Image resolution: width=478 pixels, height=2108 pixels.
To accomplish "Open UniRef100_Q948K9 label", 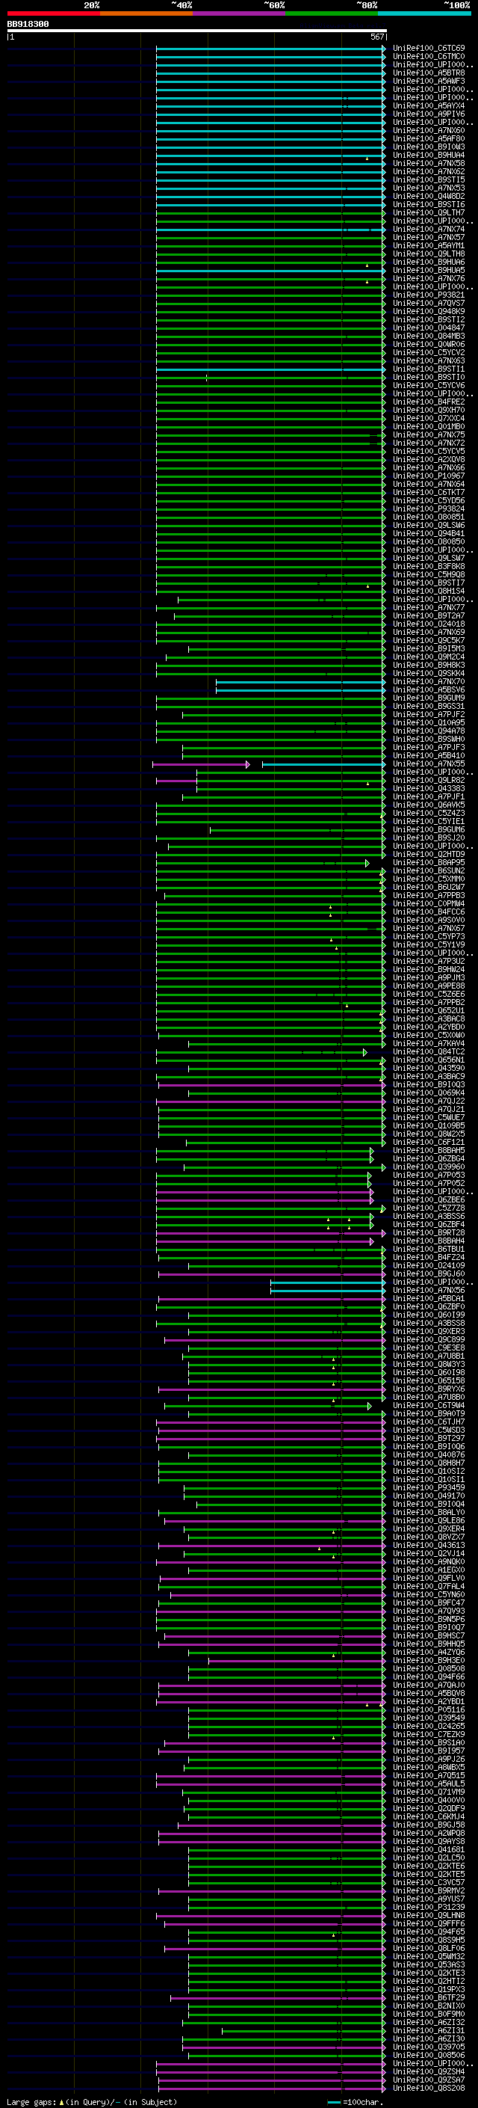I will pyautogui.click(x=429, y=311).
